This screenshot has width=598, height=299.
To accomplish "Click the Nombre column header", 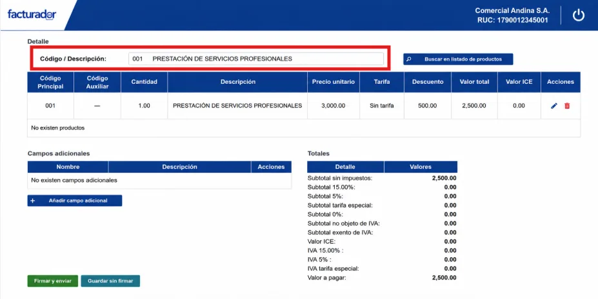I will (x=68, y=167).
